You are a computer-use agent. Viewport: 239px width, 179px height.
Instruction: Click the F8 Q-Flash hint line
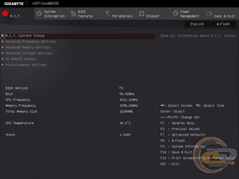(173, 141)
